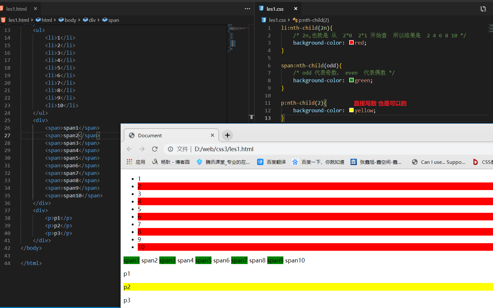Click the browser address bar URL
493x308 pixels.
(x=224, y=149)
